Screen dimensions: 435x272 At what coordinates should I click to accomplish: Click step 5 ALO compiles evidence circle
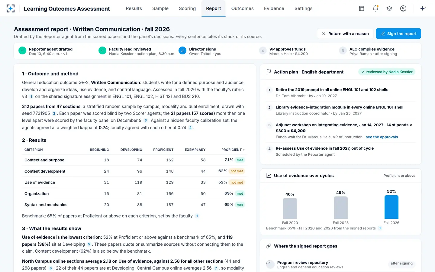click(343, 51)
